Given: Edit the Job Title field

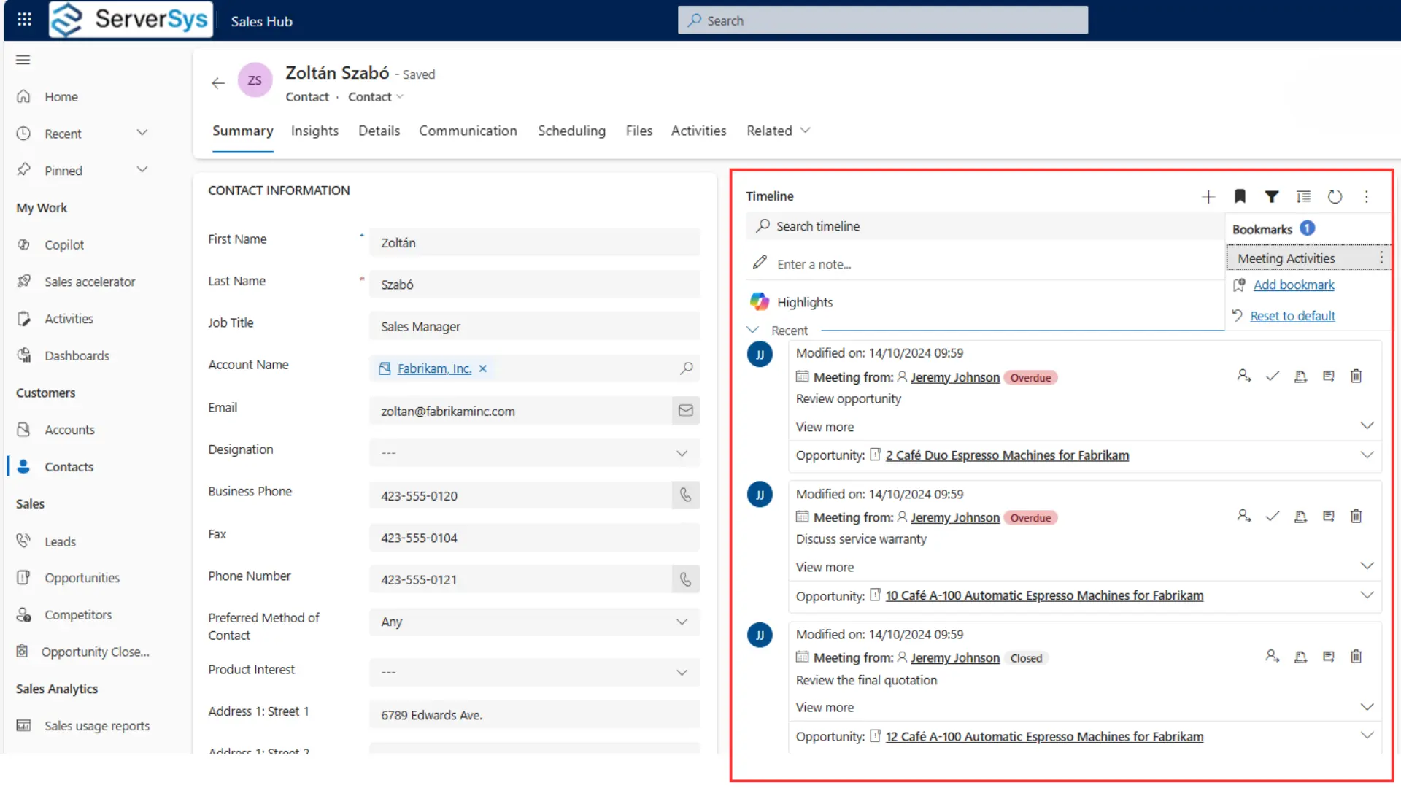Looking at the screenshot, I should tap(534, 327).
